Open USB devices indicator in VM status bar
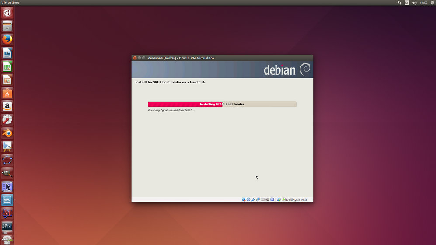 [253, 200]
